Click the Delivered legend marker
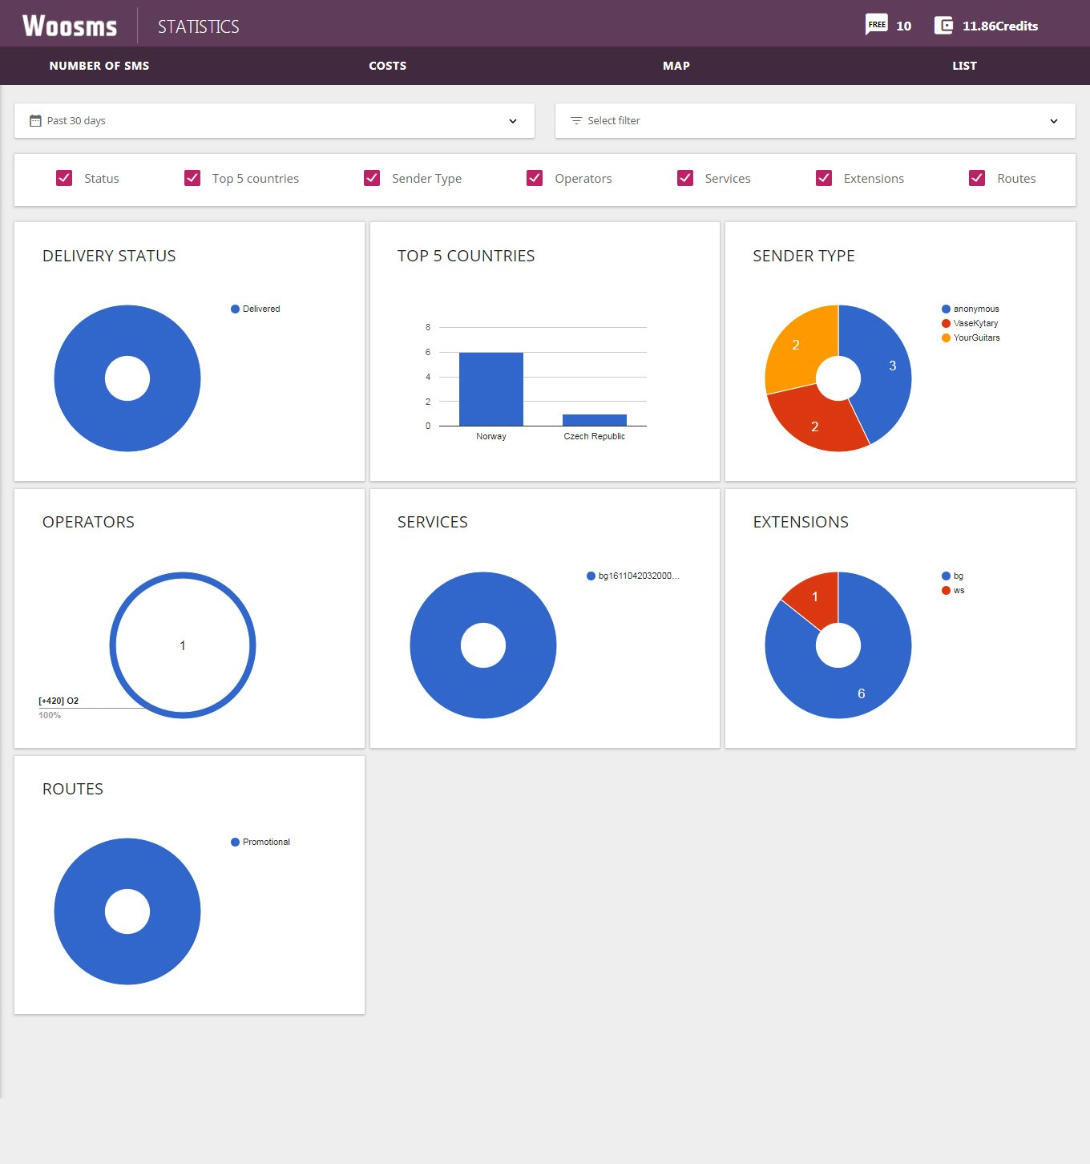This screenshot has height=1164, width=1090. tap(234, 309)
